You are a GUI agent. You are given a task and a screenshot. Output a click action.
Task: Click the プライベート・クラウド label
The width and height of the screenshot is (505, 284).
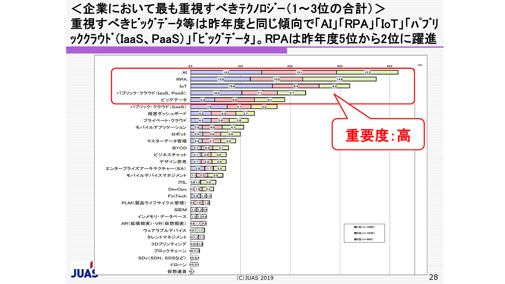click(165, 121)
